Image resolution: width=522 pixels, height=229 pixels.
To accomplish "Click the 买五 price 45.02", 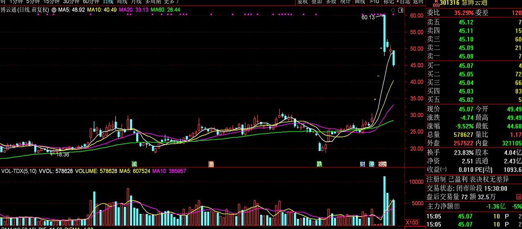I will (x=466, y=100).
